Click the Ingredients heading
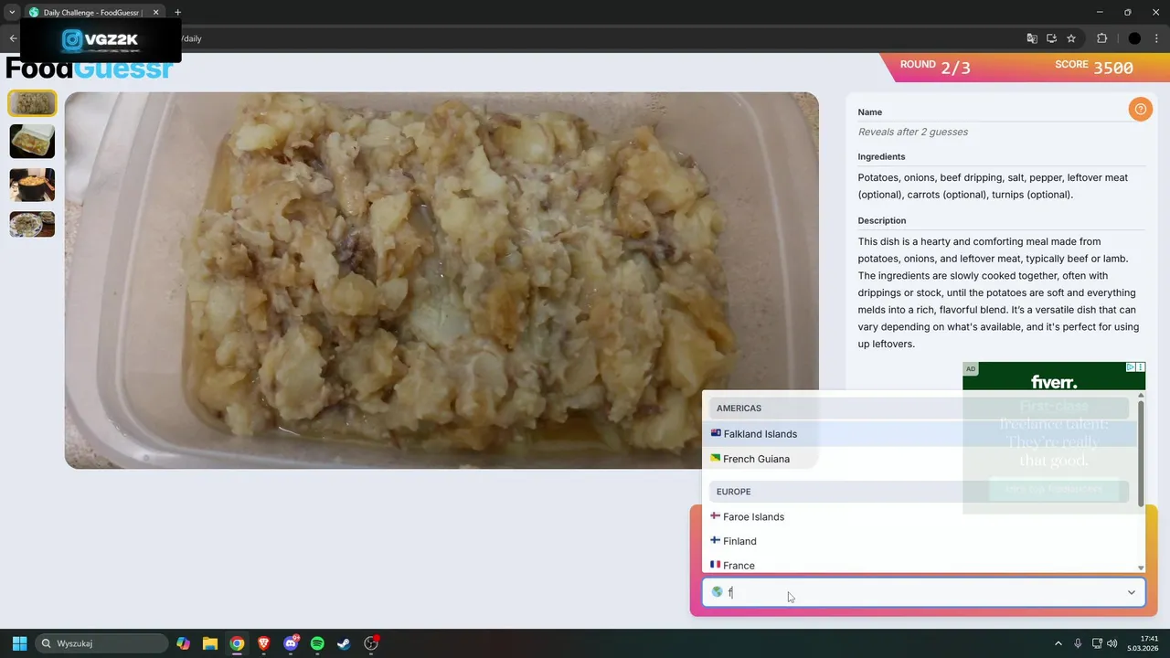Viewport: 1170px width, 658px height. pyautogui.click(x=881, y=156)
